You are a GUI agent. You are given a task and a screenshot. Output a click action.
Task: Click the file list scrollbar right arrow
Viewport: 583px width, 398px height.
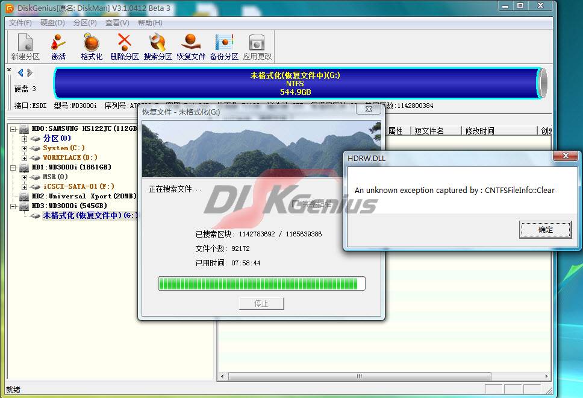click(546, 376)
